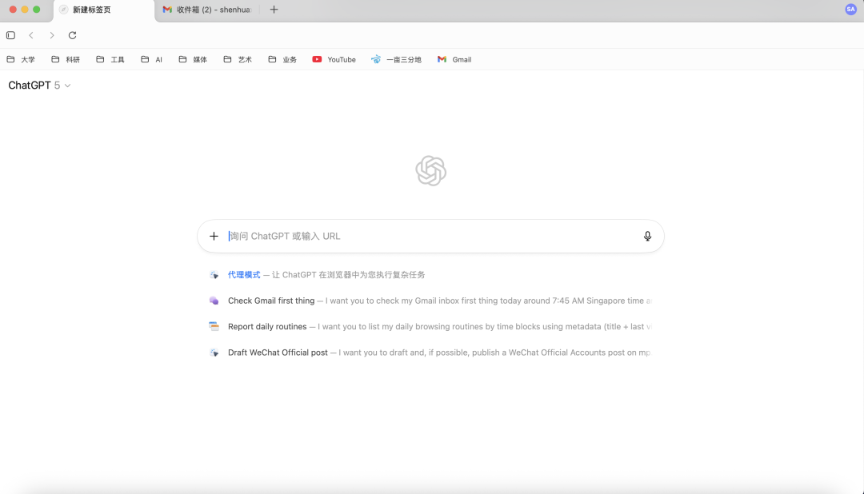Click the ChatGPT logo in page center

click(431, 171)
